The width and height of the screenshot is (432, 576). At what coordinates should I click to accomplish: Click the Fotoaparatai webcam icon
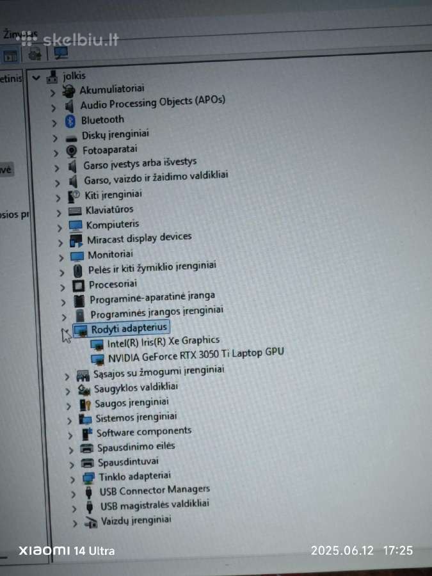point(71,151)
